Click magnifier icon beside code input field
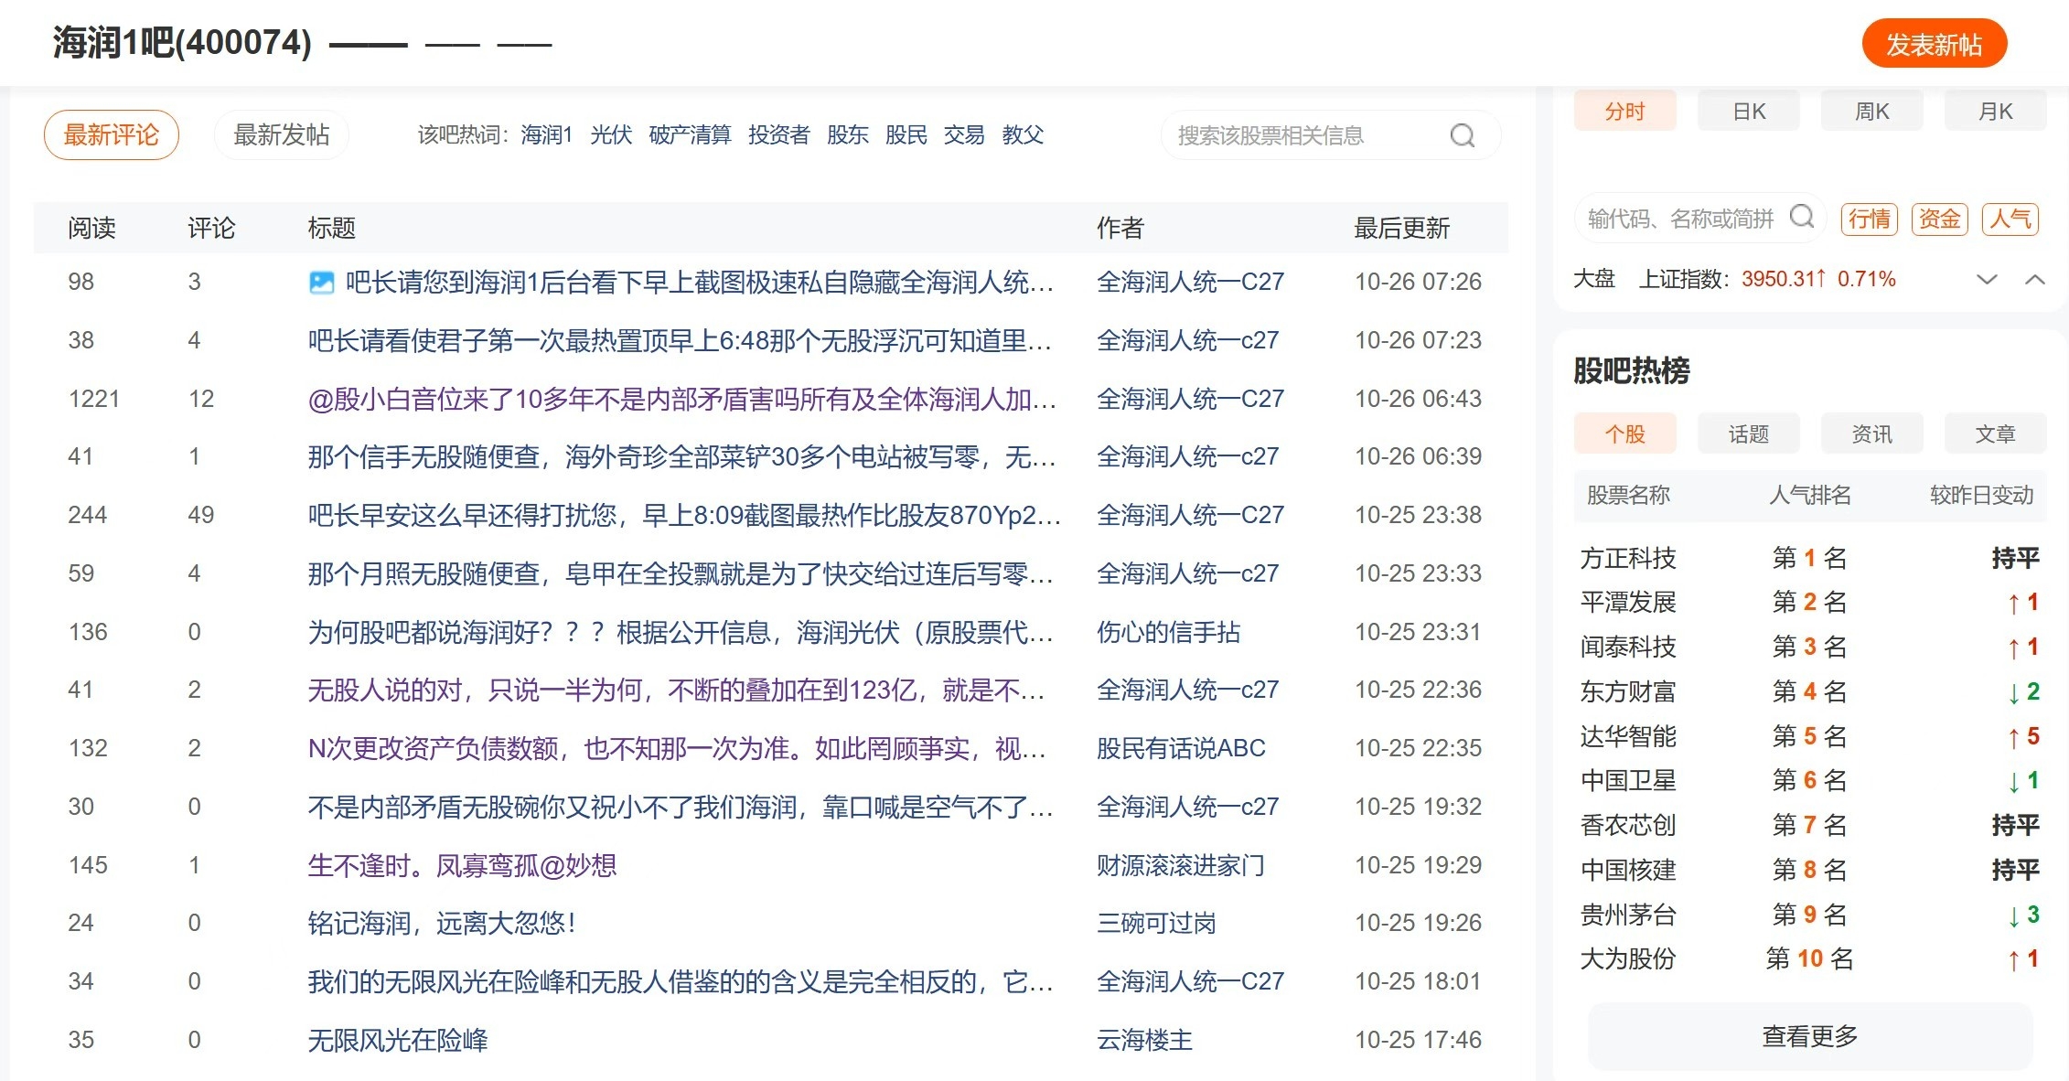The image size is (2069, 1081). click(1801, 217)
